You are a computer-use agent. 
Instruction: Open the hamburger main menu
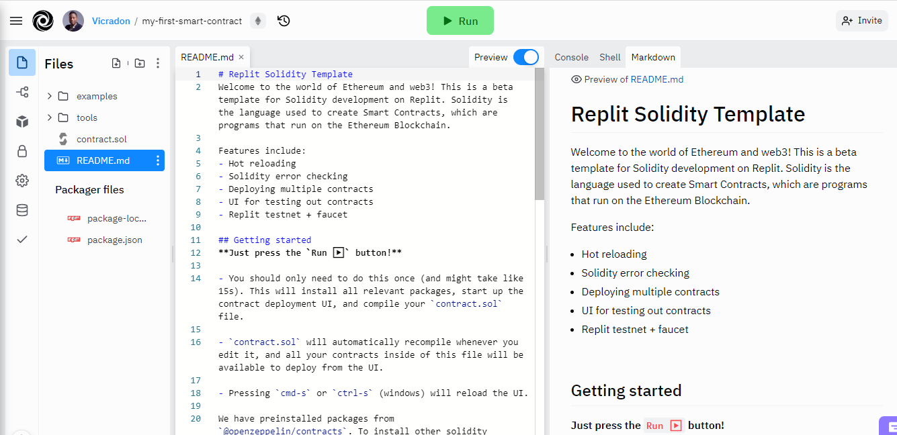16,21
